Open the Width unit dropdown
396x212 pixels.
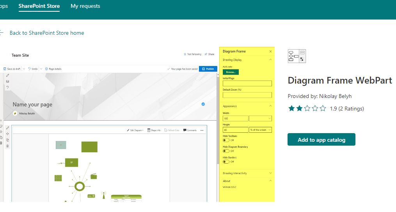260,118
